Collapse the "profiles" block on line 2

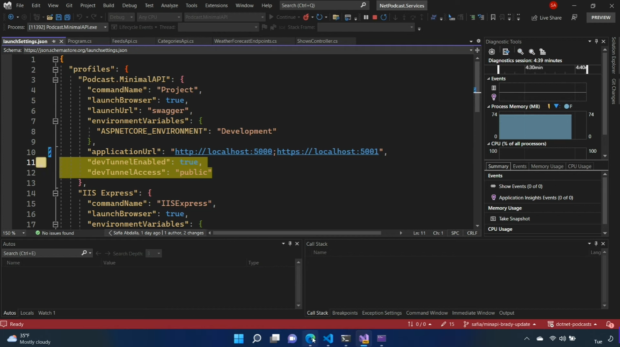(55, 70)
